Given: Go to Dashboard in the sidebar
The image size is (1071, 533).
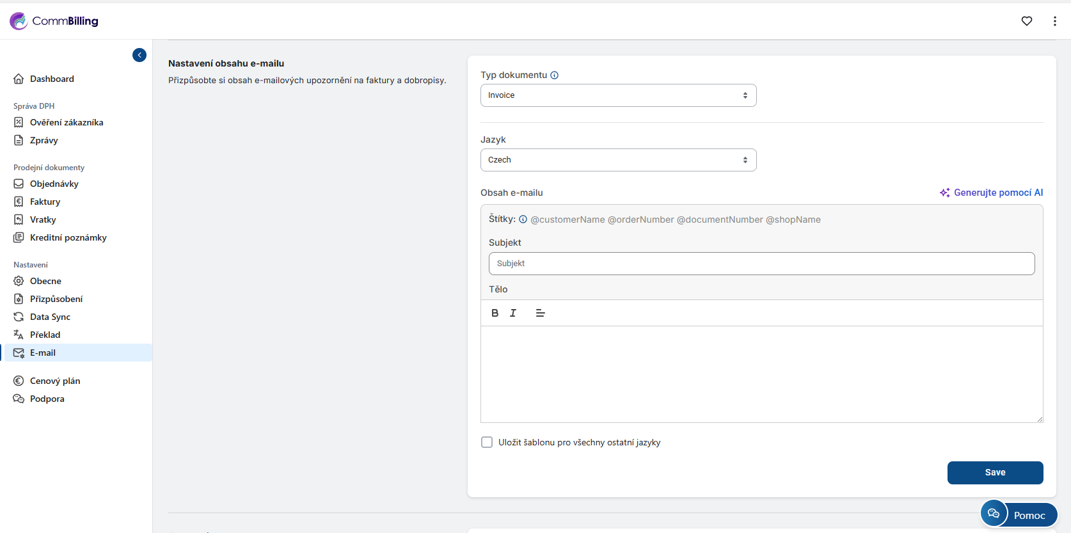Looking at the screenshot, I should [x=52, y=79].
